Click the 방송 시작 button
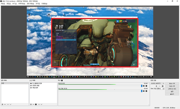180x109 pixels. point(172,84)
